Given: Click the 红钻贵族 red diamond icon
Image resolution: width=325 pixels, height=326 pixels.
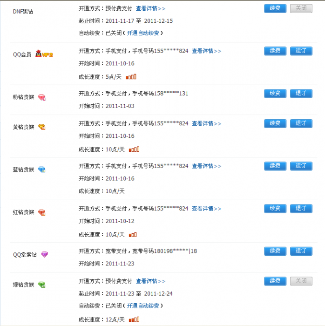Looking at the screenshot, I should click(41, 212).
